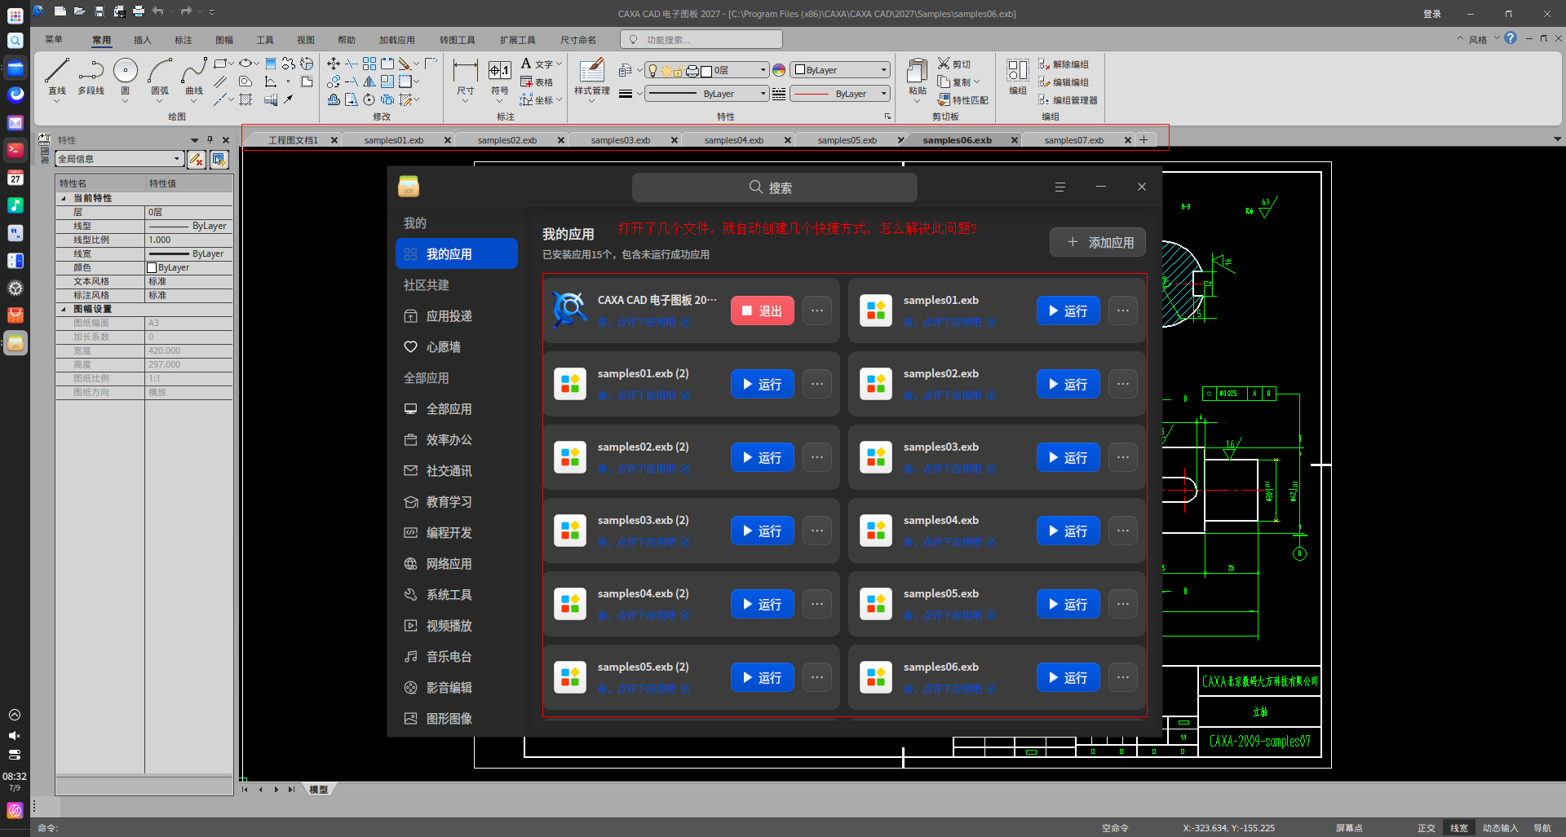Open the 符号 symbol annotation tool

[x=500, y=78]
